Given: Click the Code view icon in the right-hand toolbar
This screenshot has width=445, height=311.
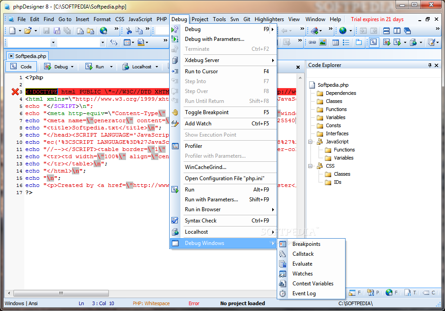Looking at the screenshot, I should pos(374,43).
